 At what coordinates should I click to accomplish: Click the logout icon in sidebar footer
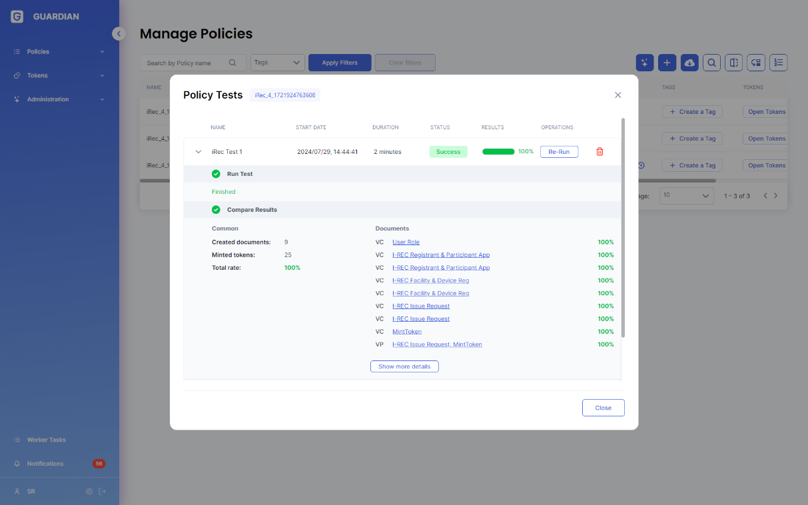pos(102,492)
